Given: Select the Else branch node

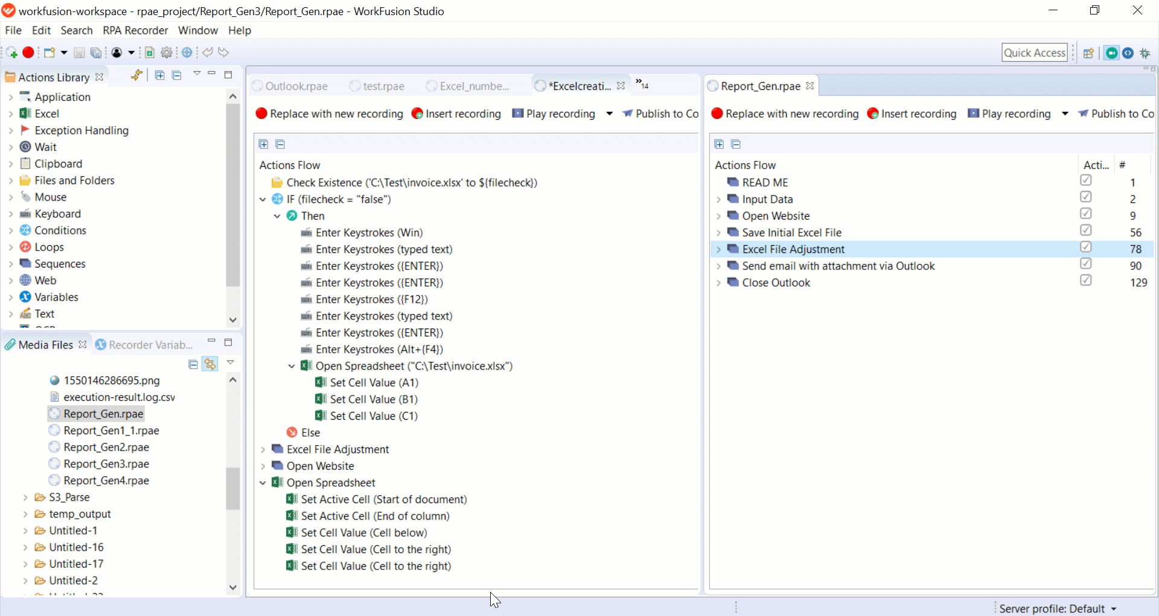Looking at the screenshot, I should tap(304, 432).
